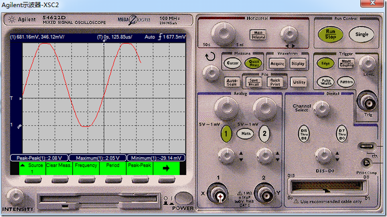Click the INTENSITY knob
The image size is (387, 217).
click(15, 196)
